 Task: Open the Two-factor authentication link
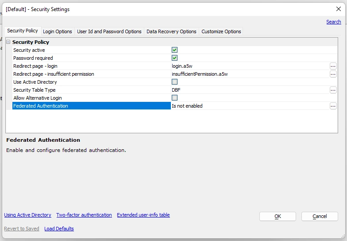tap(84, 215)
